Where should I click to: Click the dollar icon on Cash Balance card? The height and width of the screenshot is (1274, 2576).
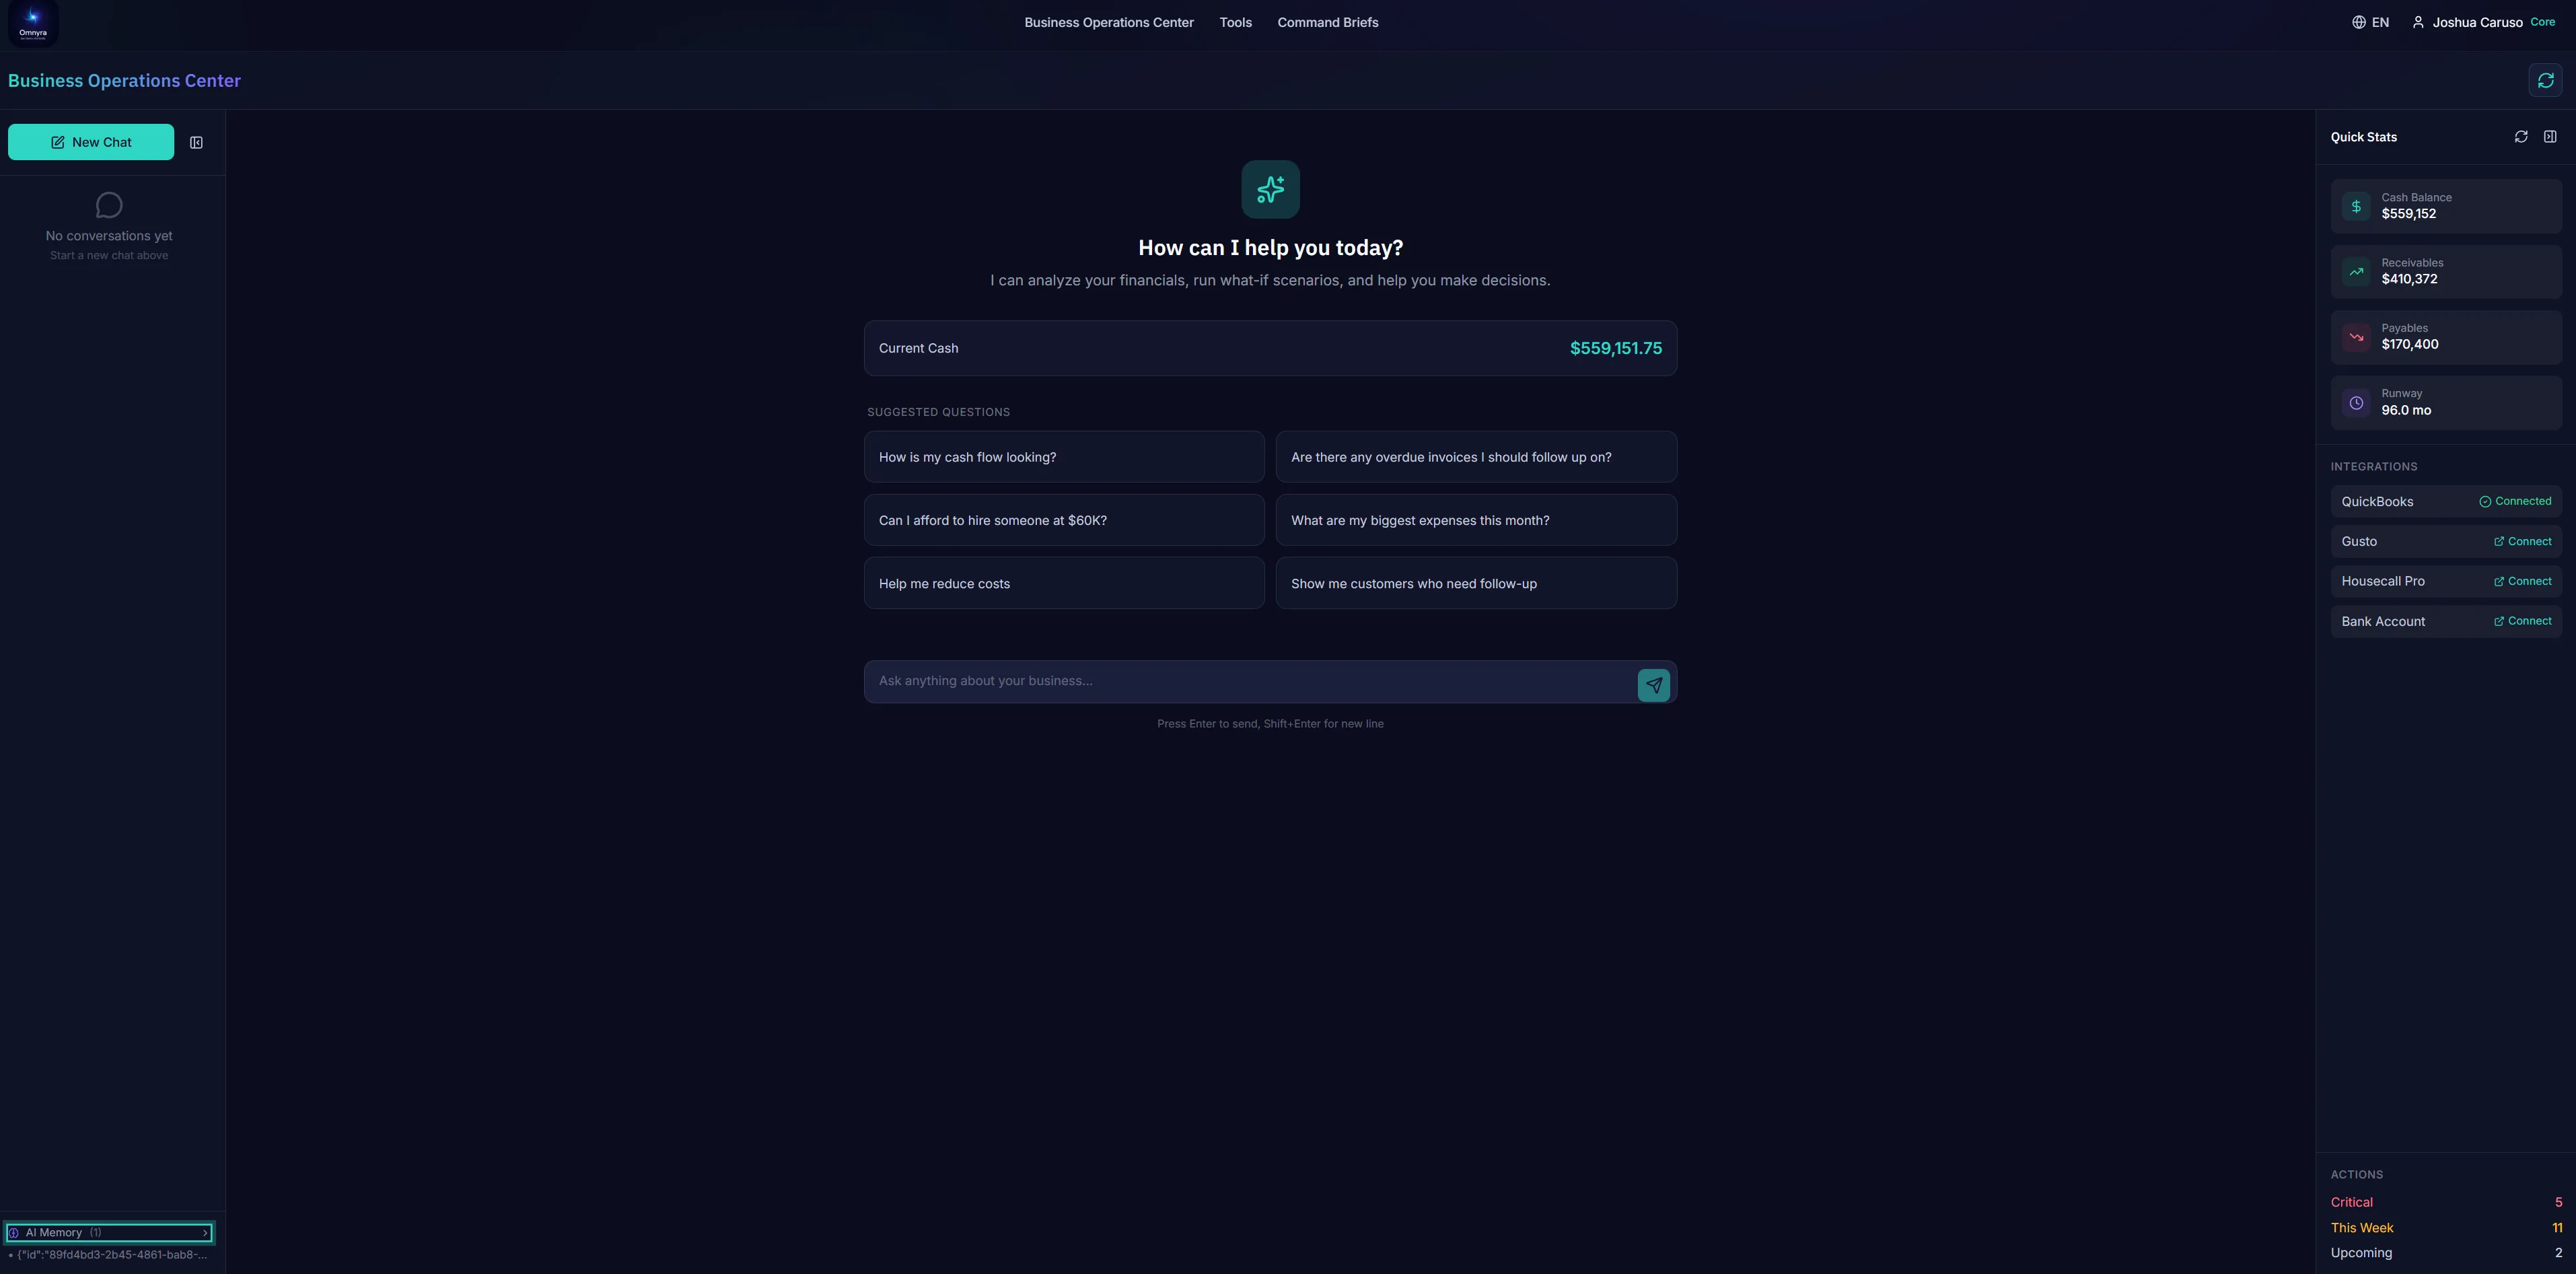pos(2356,206)
